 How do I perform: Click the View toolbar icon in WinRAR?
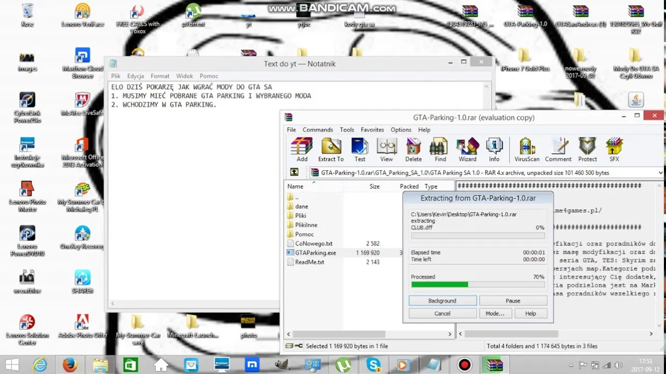[x=387, y=150]
